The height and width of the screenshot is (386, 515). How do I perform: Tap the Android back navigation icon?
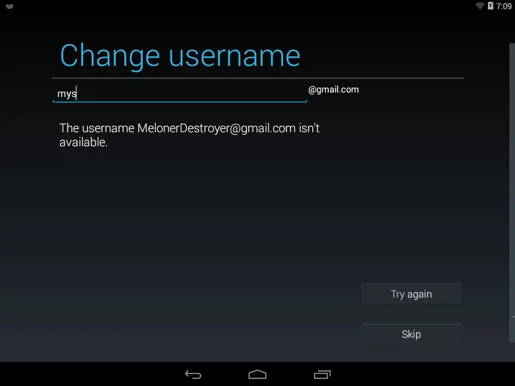(193, 374)
